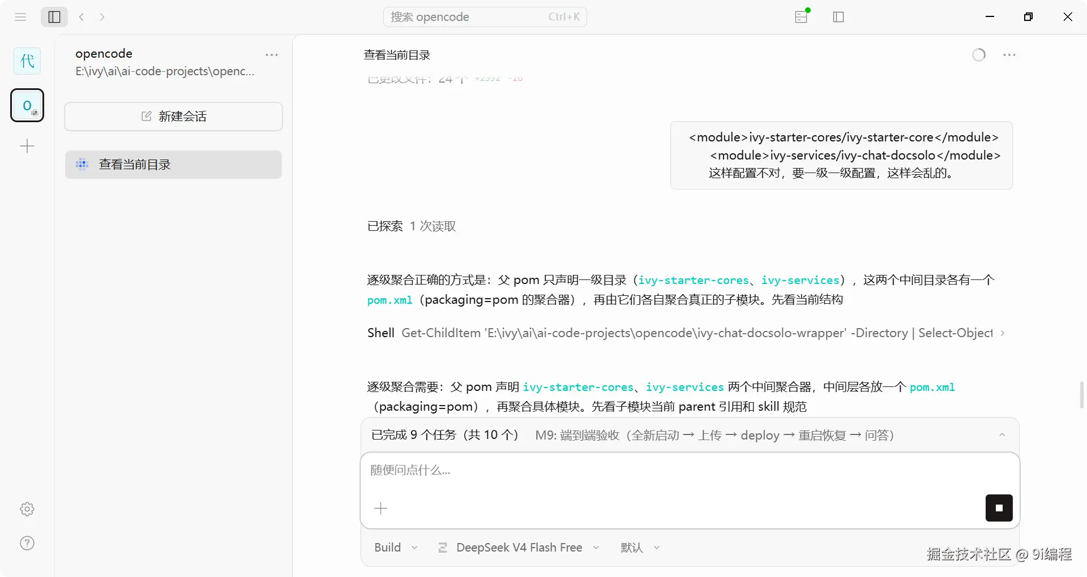1087x577 pixels.
Task: Click the opencode project name heading
Action: [x=104, y=54]
